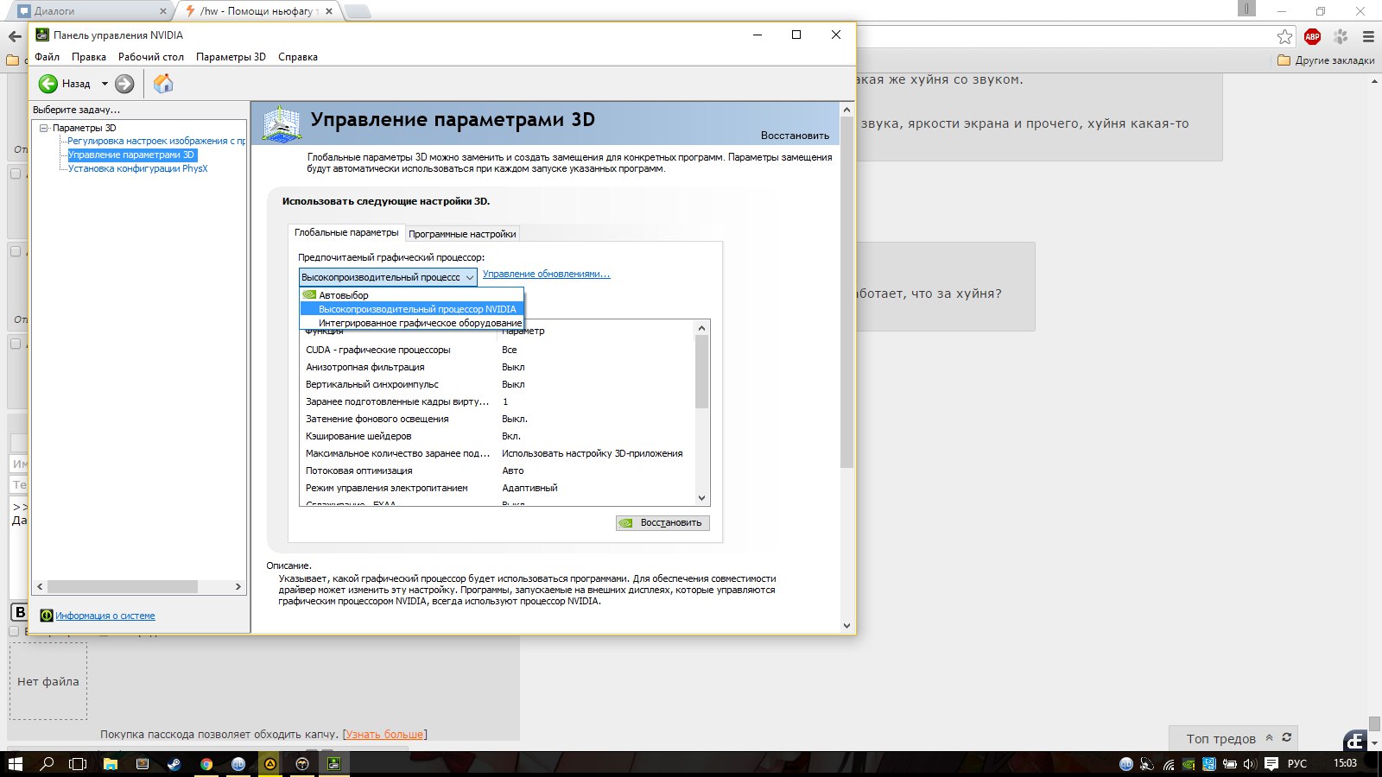Select Управление параметрами 3D tree item
Viewport: 1382px width, 777px height.
pyautogui.click(x=132, y=155)
